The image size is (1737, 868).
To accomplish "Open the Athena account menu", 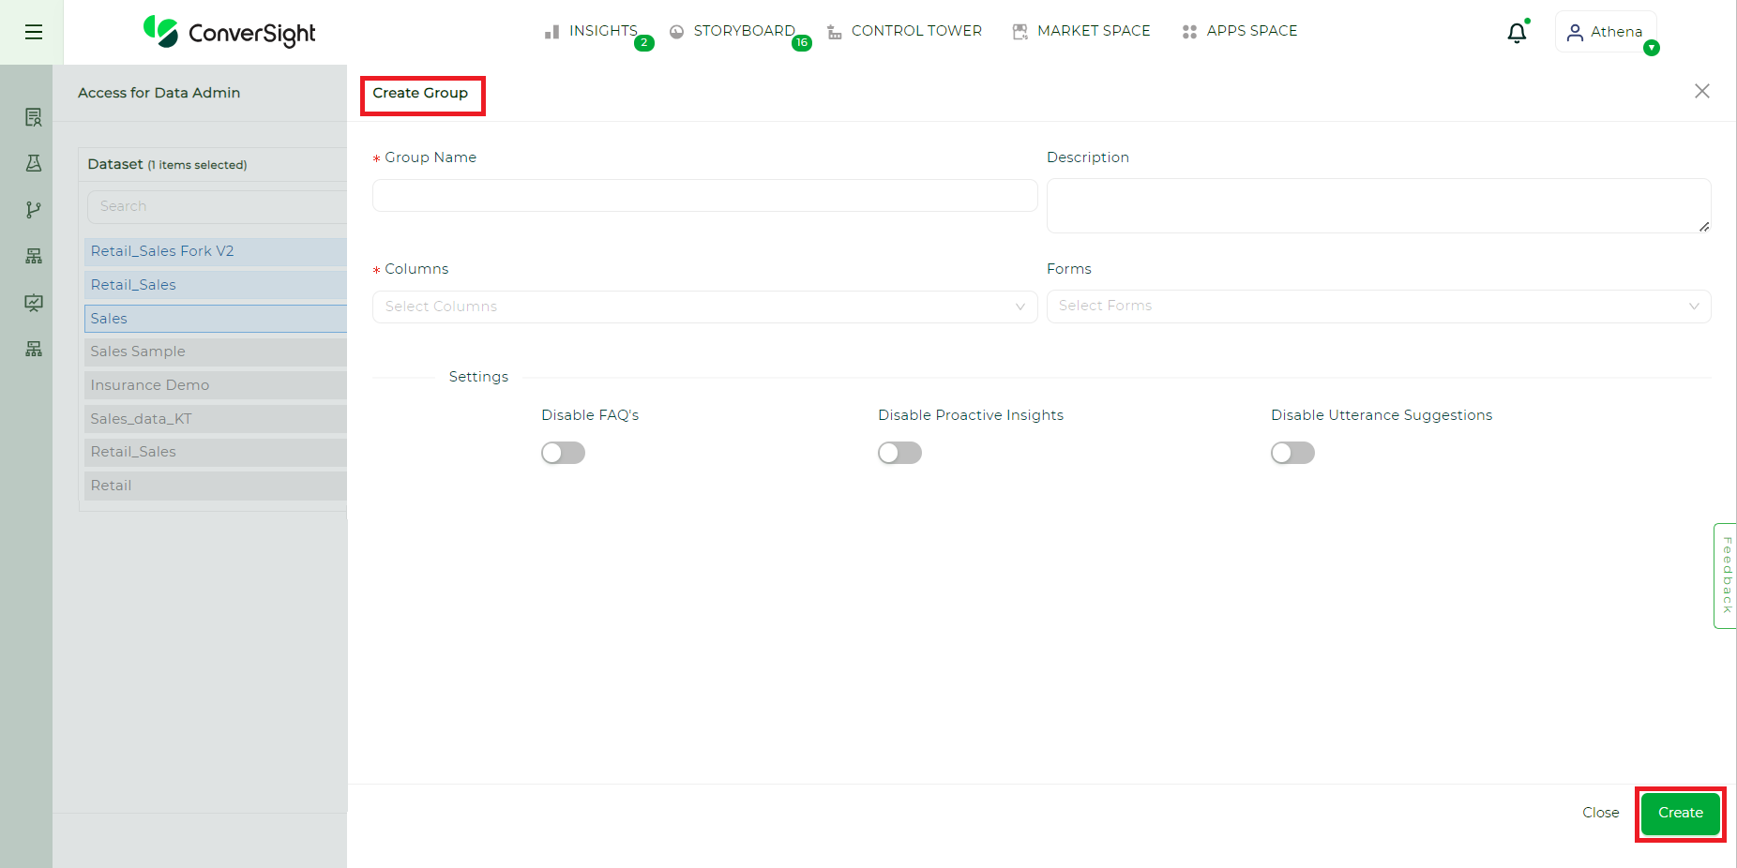I will (x=1606, y=31).
